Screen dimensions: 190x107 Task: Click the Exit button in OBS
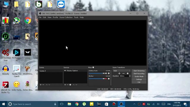click(139, 82)
